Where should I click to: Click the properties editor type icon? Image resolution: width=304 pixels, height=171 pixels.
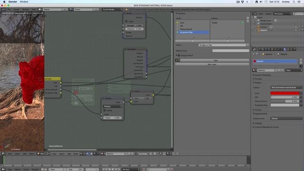255,49
